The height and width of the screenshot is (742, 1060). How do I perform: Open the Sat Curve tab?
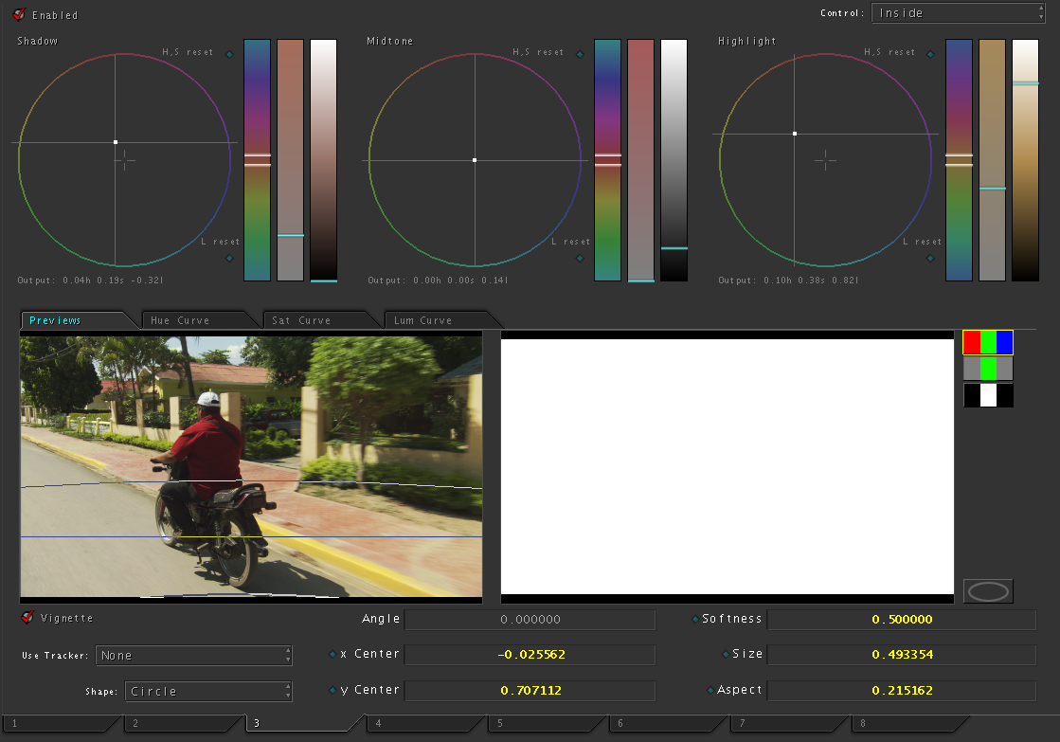(x=301, y=320)
